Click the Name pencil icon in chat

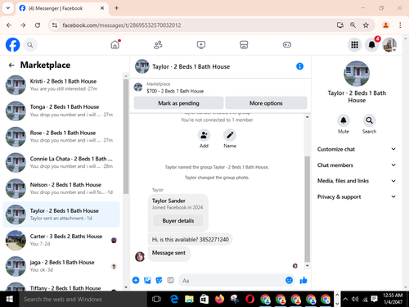[230, 135]
